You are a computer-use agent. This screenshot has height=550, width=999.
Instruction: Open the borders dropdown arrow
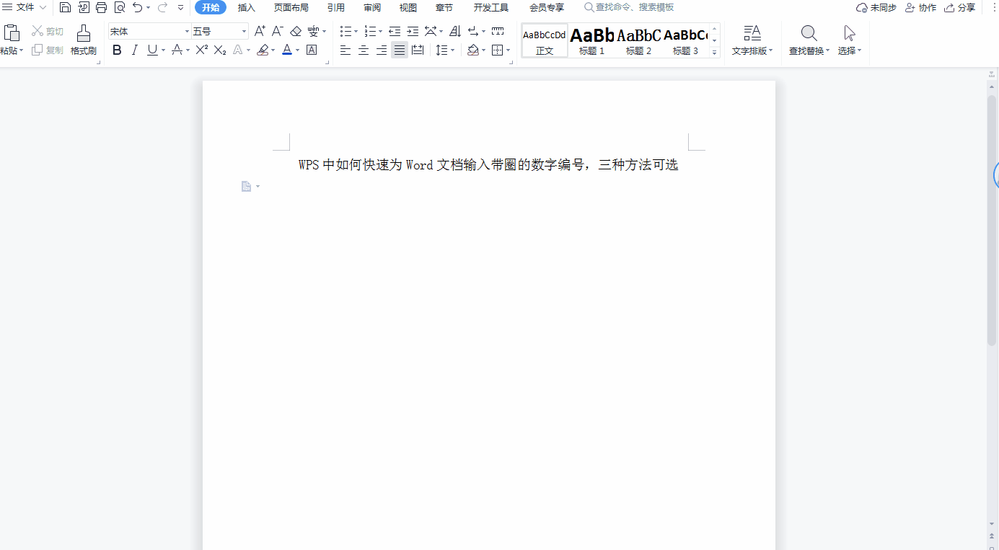509,50
